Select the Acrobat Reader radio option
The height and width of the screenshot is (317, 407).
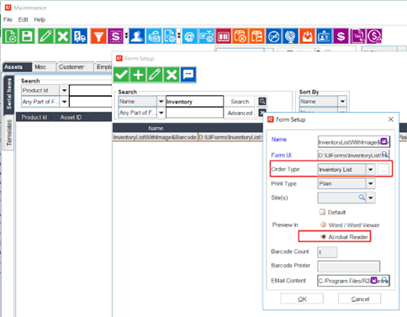(323, 237)
